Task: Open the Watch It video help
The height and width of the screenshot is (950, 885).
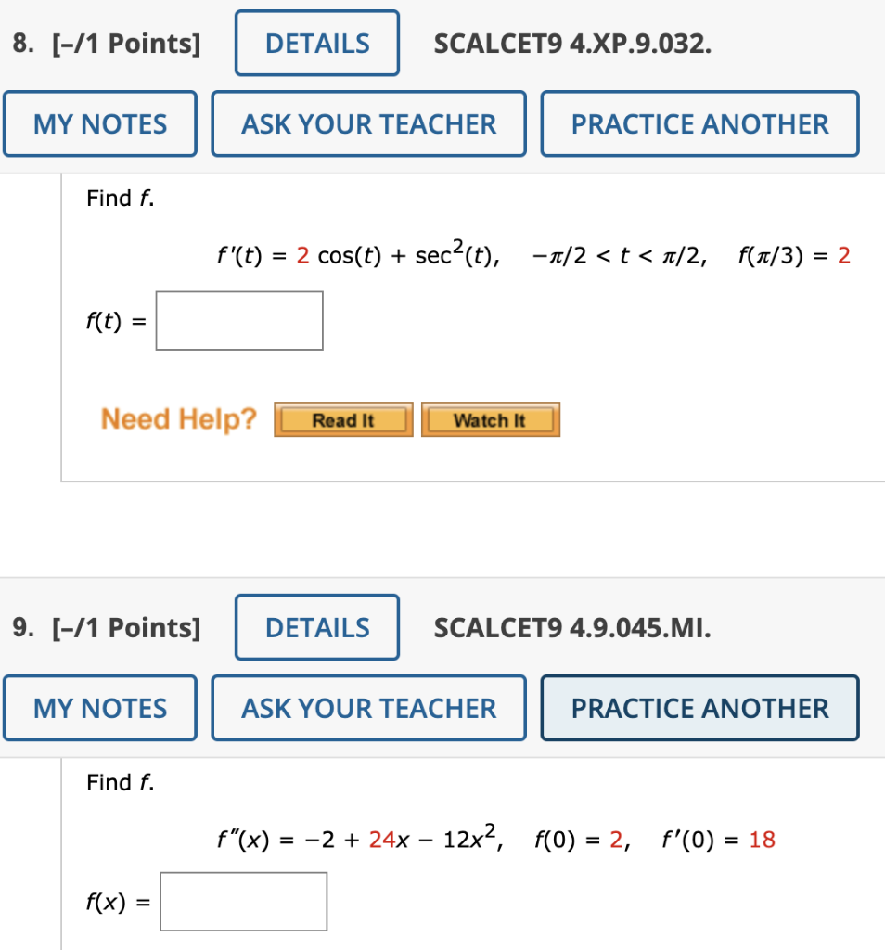Action: (x=490, y=419)
